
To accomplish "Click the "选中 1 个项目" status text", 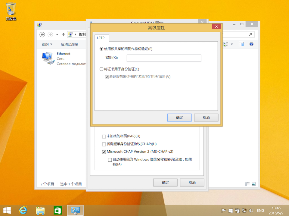I will pyautogui.click(x=71, y=184).
